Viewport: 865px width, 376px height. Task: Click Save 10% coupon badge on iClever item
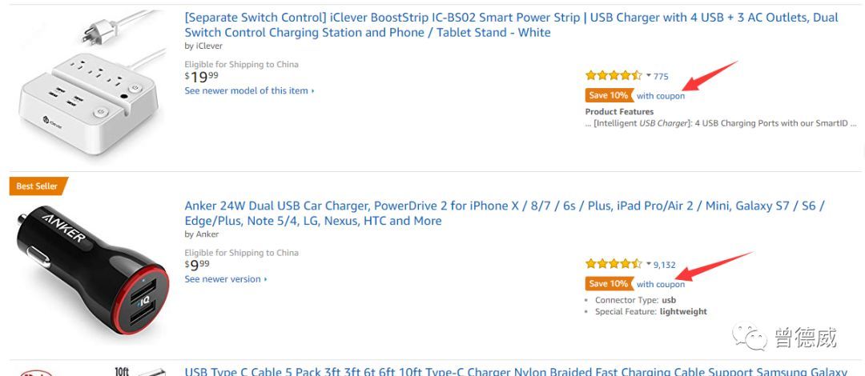coord(609,95)
